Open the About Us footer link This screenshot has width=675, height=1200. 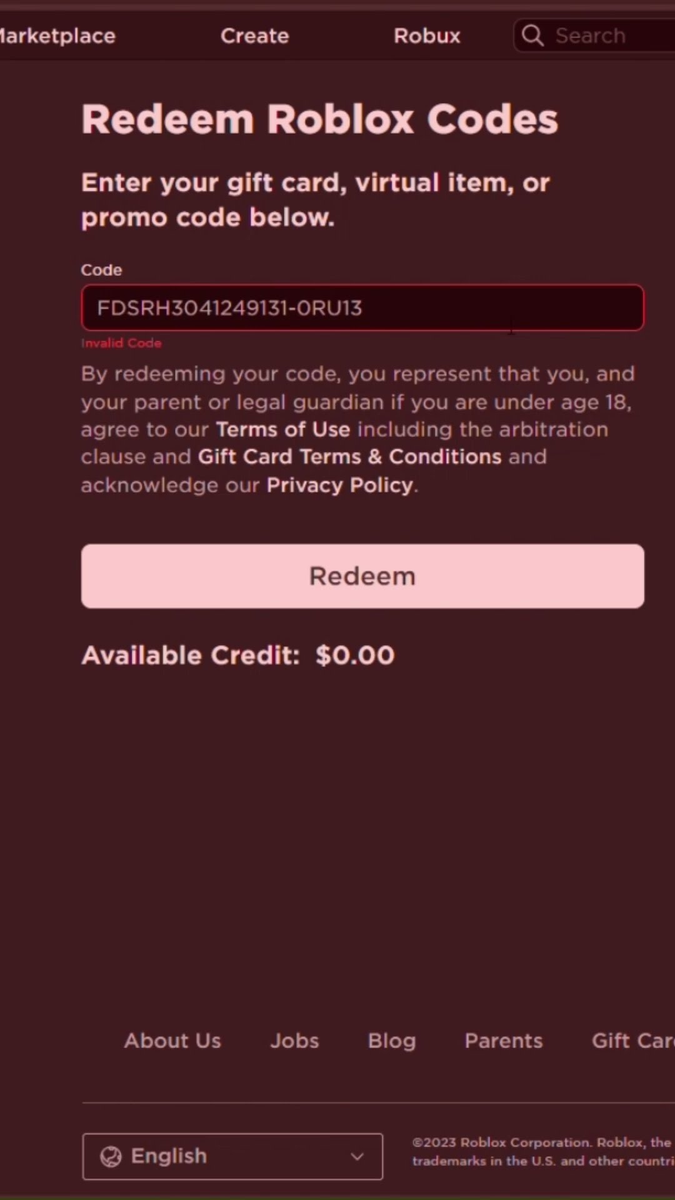pos(172,1041)
